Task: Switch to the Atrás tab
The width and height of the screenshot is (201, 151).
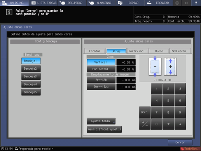Action: (x=116, y=51)
